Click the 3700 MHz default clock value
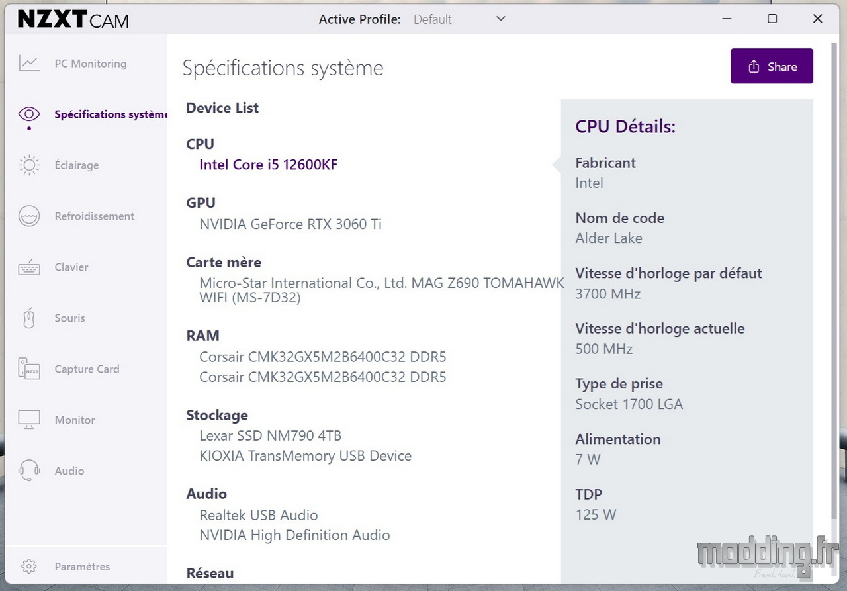The height and width of the screenshot is (591, 847). tap(608, 294)
